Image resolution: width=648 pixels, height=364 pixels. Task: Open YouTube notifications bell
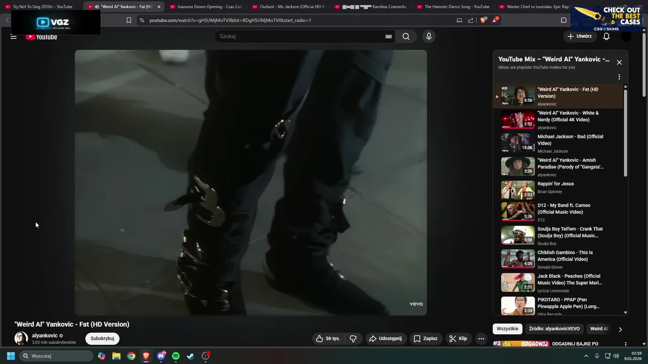coord(606,36)
